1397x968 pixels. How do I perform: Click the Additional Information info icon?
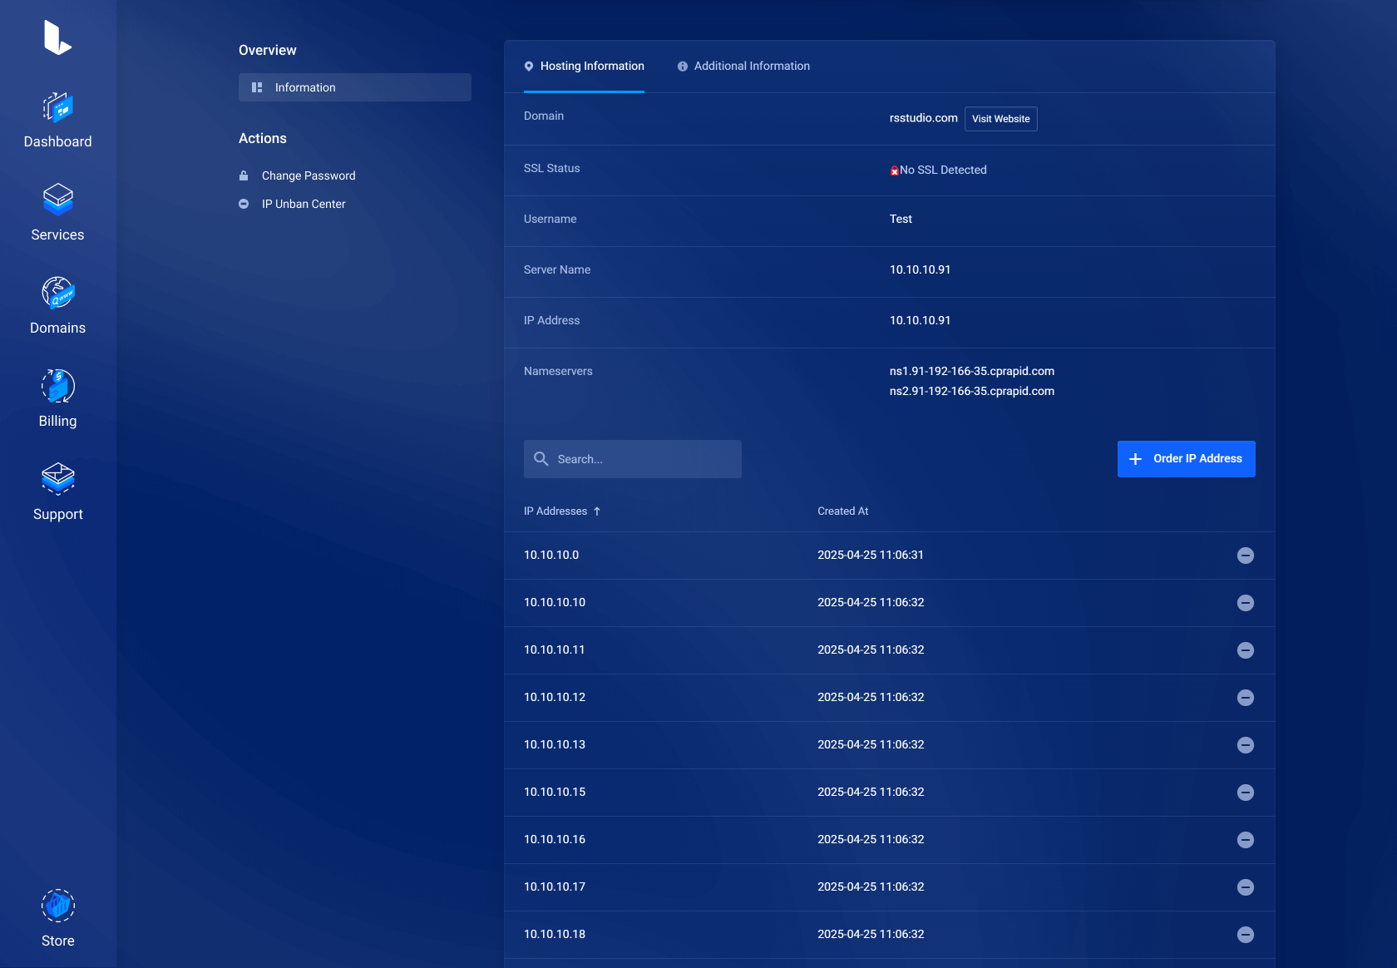[683, 67]
